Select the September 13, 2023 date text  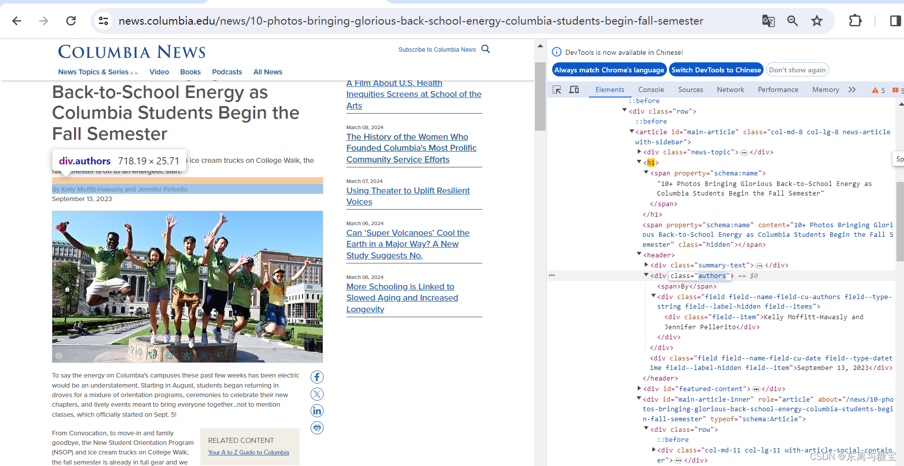point(82,199)
